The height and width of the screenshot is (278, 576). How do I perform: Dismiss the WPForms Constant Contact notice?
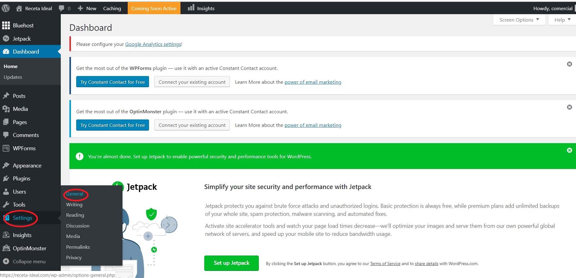tap(570, 64)
